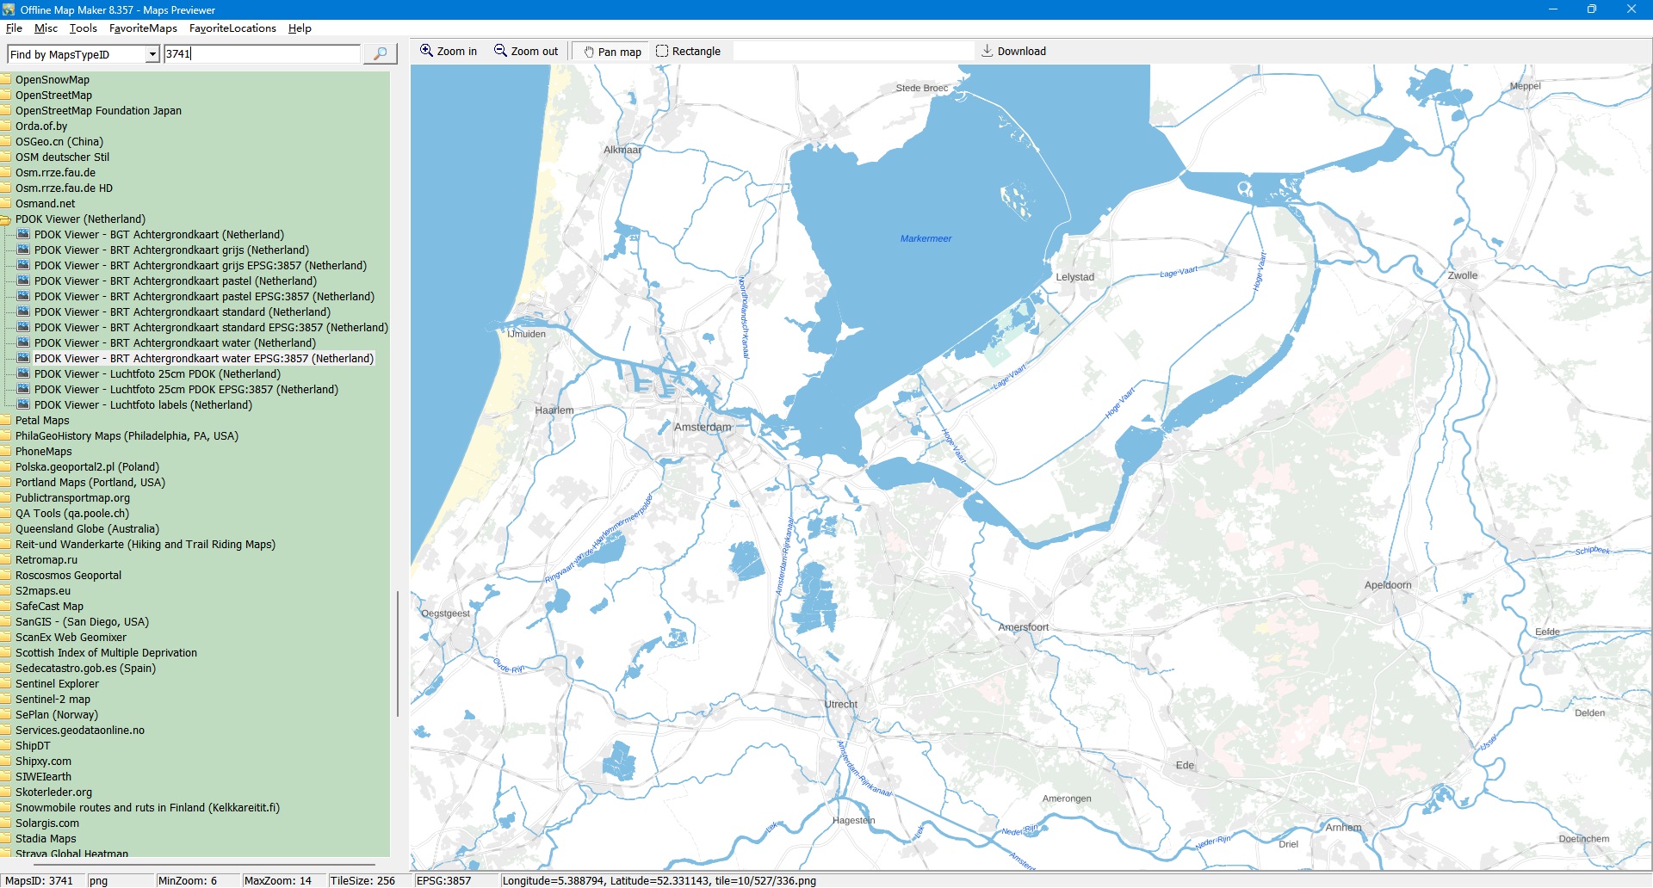
Task: Click the magnifier search button
Action: [380, 53]
